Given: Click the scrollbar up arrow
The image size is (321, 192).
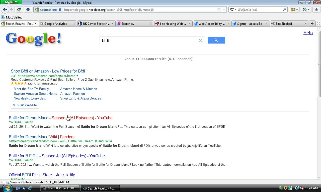Looking at the screenshot, I should pos(319,29).
